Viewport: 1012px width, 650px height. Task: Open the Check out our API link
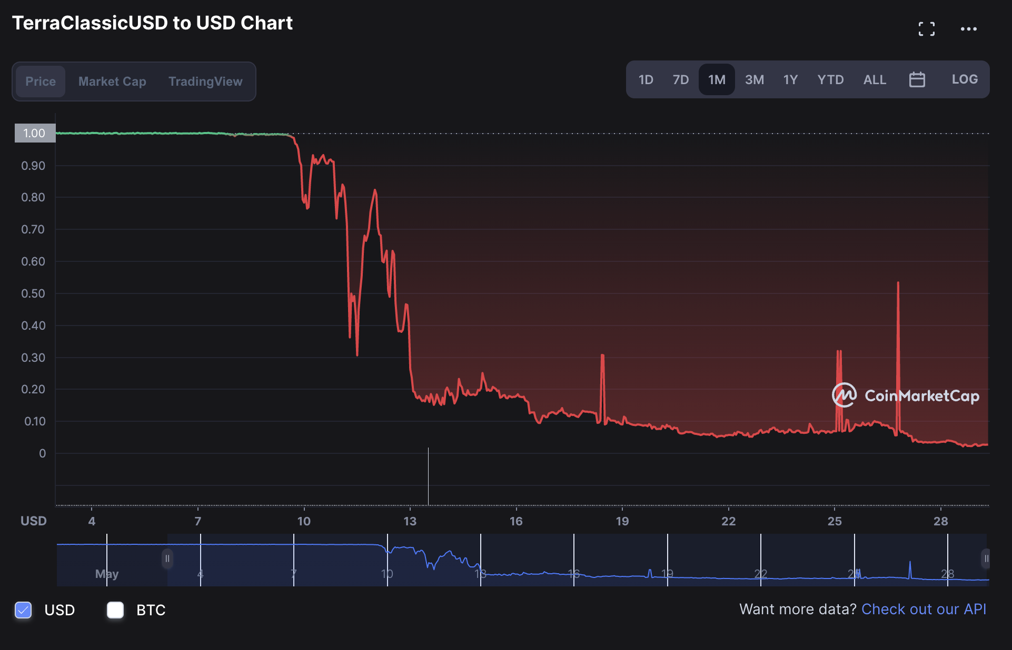point(924,609)
